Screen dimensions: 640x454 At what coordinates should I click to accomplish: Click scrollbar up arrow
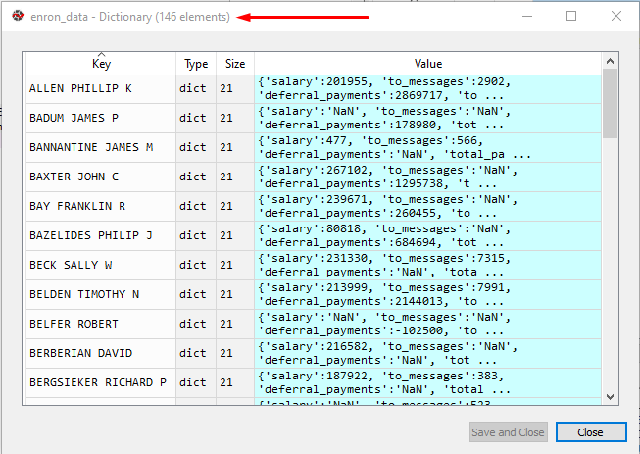point(611,61)
